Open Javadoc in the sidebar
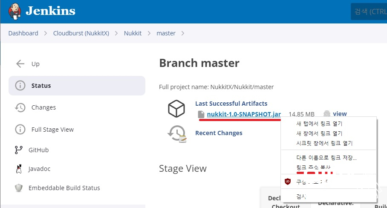The width and height of the screenshot is (387, 208). click(39, 169)
